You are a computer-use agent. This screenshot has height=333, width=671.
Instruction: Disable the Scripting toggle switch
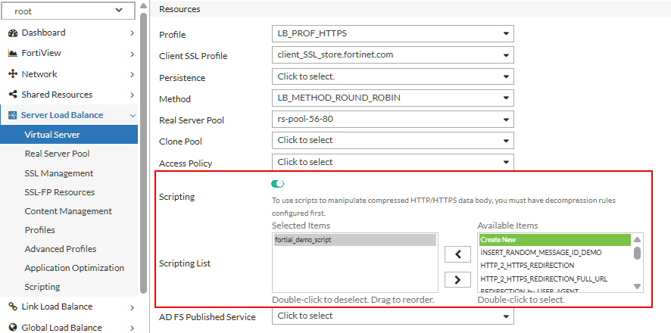pos(278,184)
